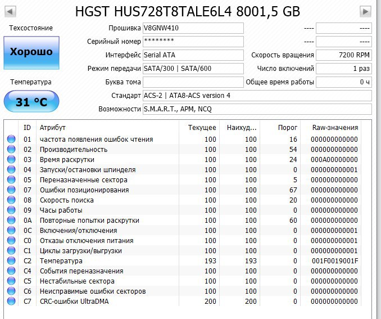The width and height of the screenshot is (381, 319).
Task: Click status circle for C2 Температура row
Action: [x=11, y=260]
